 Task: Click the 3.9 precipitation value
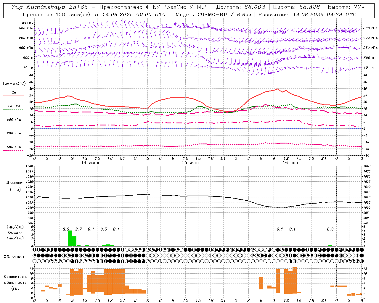[x=66, y=229]
